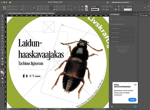Image resolution: width=150 pixels, height=110 pixels.
Task: Switch to the CC Libraries panel tab
Action: tap(115, 15)
